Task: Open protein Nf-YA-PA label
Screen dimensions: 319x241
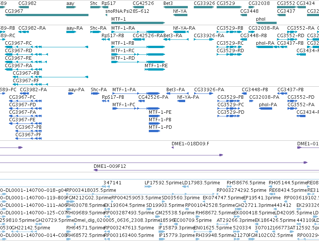Action: pos(188,97)
